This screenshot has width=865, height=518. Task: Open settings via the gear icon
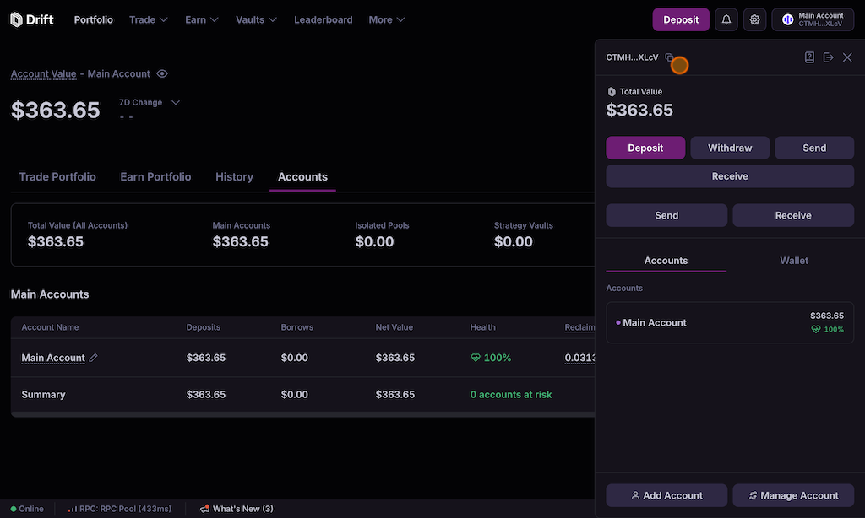[x=754, y=19]
